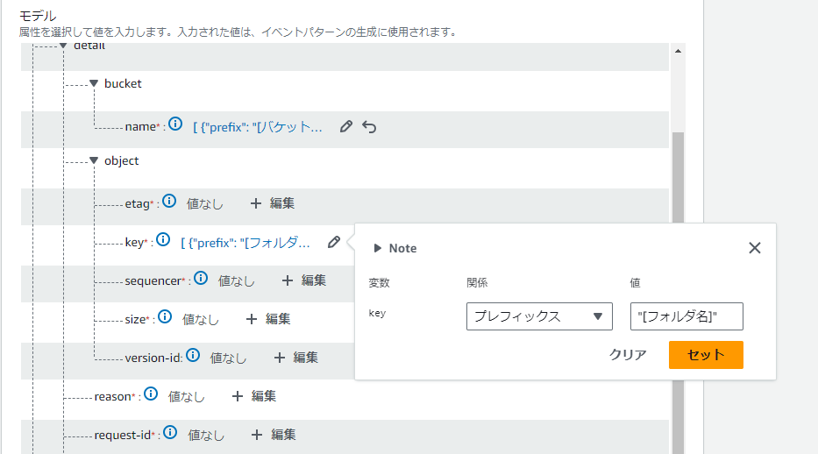The image size is (818, 454).
Task: Select the version-id attribute label
Action: coord(153,358)
